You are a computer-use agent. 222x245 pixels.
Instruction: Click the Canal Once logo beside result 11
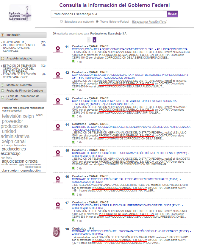(58, 50)
